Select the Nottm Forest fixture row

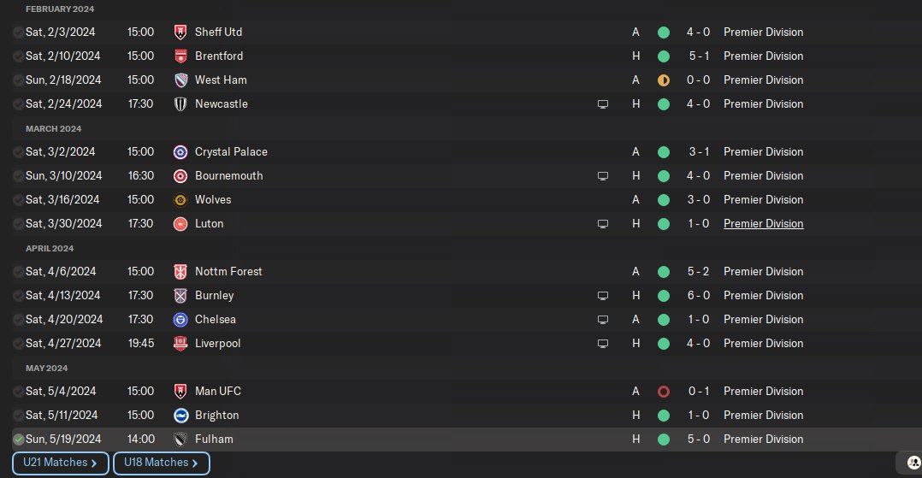[x=428, y=271]
